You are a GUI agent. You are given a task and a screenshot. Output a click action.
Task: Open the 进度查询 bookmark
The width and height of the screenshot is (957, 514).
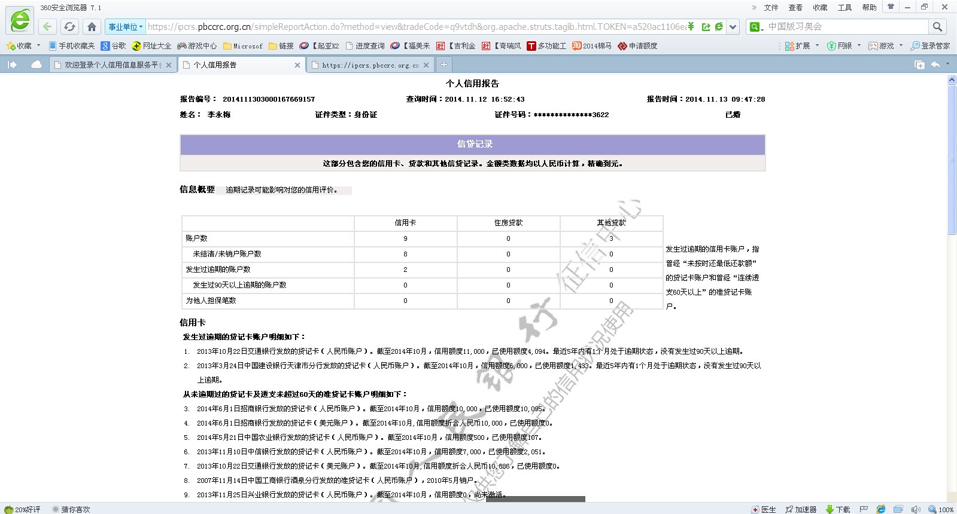pos(365,46)
